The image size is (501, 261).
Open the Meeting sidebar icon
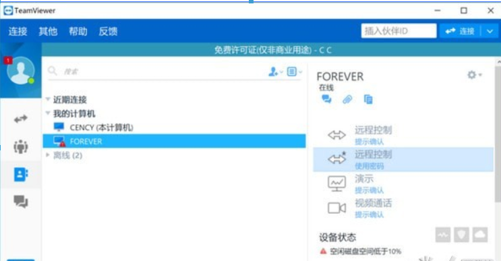21,146
